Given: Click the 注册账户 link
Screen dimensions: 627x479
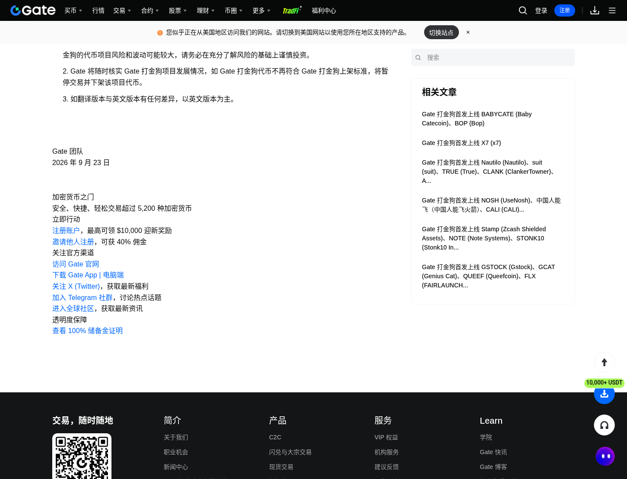Looking at the screenshot, I should click(x=66, y=230).
